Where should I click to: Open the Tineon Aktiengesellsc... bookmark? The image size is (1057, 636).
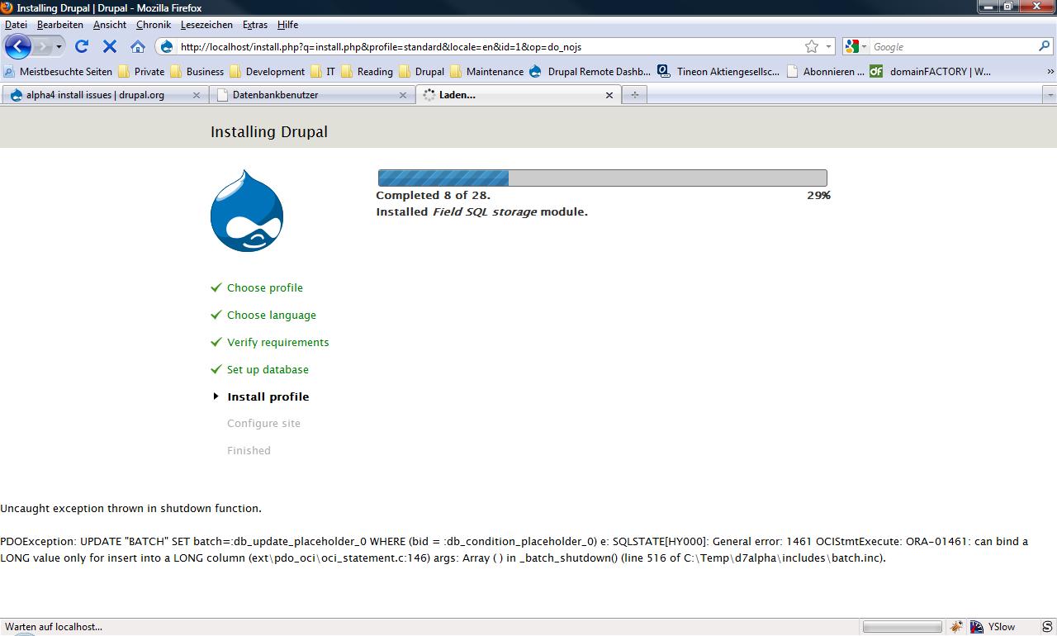718,72
